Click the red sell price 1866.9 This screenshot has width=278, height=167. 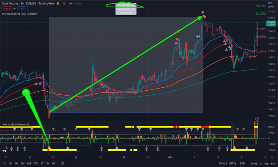coord(7,9)
